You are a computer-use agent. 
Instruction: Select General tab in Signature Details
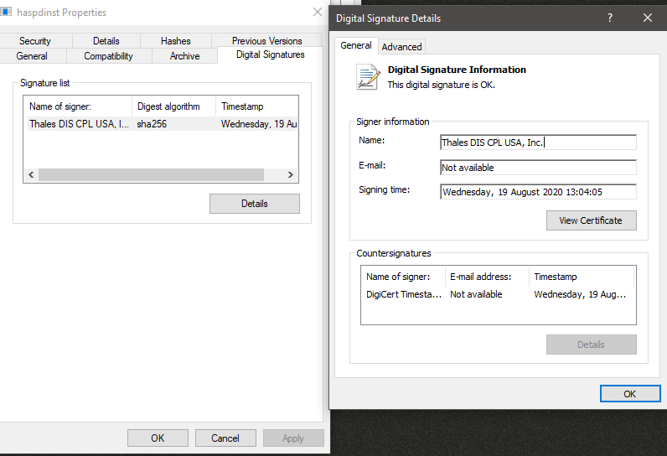pyautogui.click(x=356, y=45)
